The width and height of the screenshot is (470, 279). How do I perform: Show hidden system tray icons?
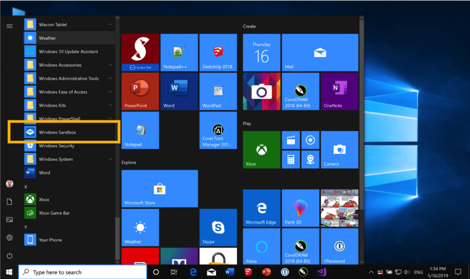click(x=371, y=272)
